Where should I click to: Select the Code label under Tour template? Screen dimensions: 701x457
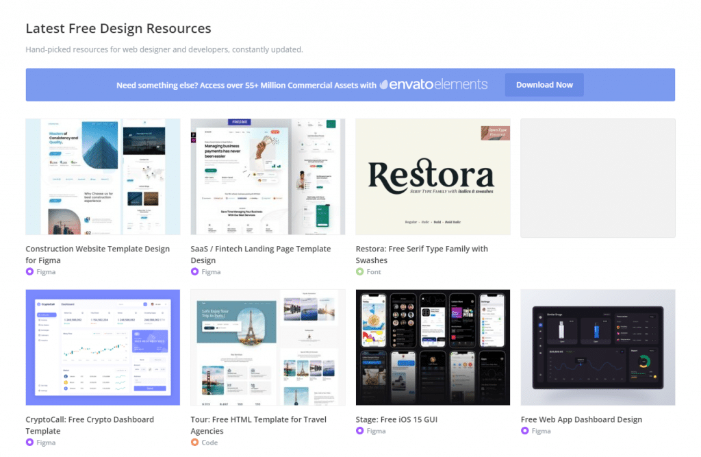209,442
